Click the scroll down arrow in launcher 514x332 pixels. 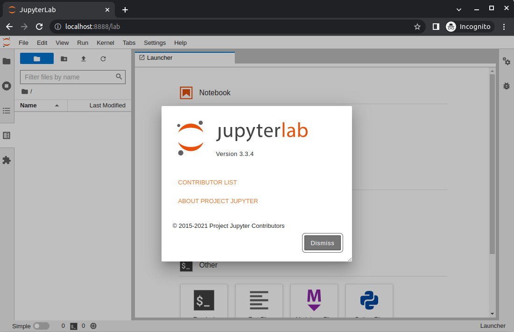click(x=492, y=314)
